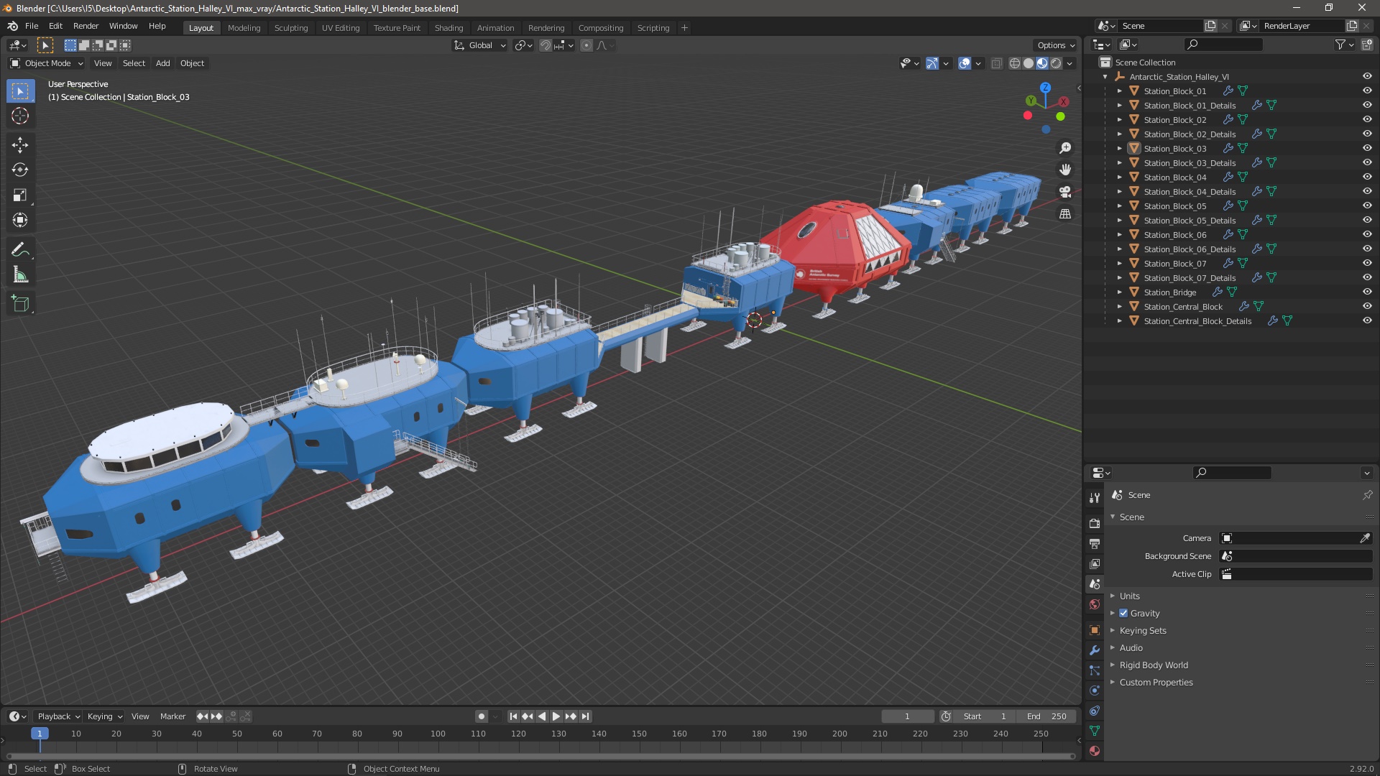
Task: Open the Playback dropdown in timeline
Action: click(58, 716)
